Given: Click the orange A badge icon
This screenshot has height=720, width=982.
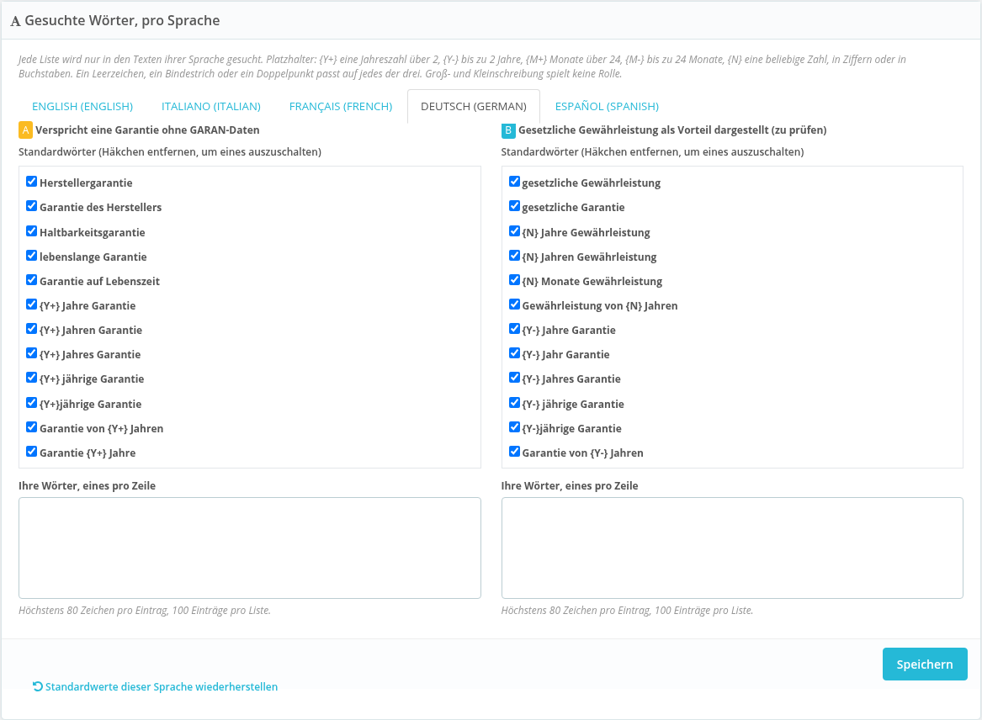Looking at the screenshot, I should 26,130.
